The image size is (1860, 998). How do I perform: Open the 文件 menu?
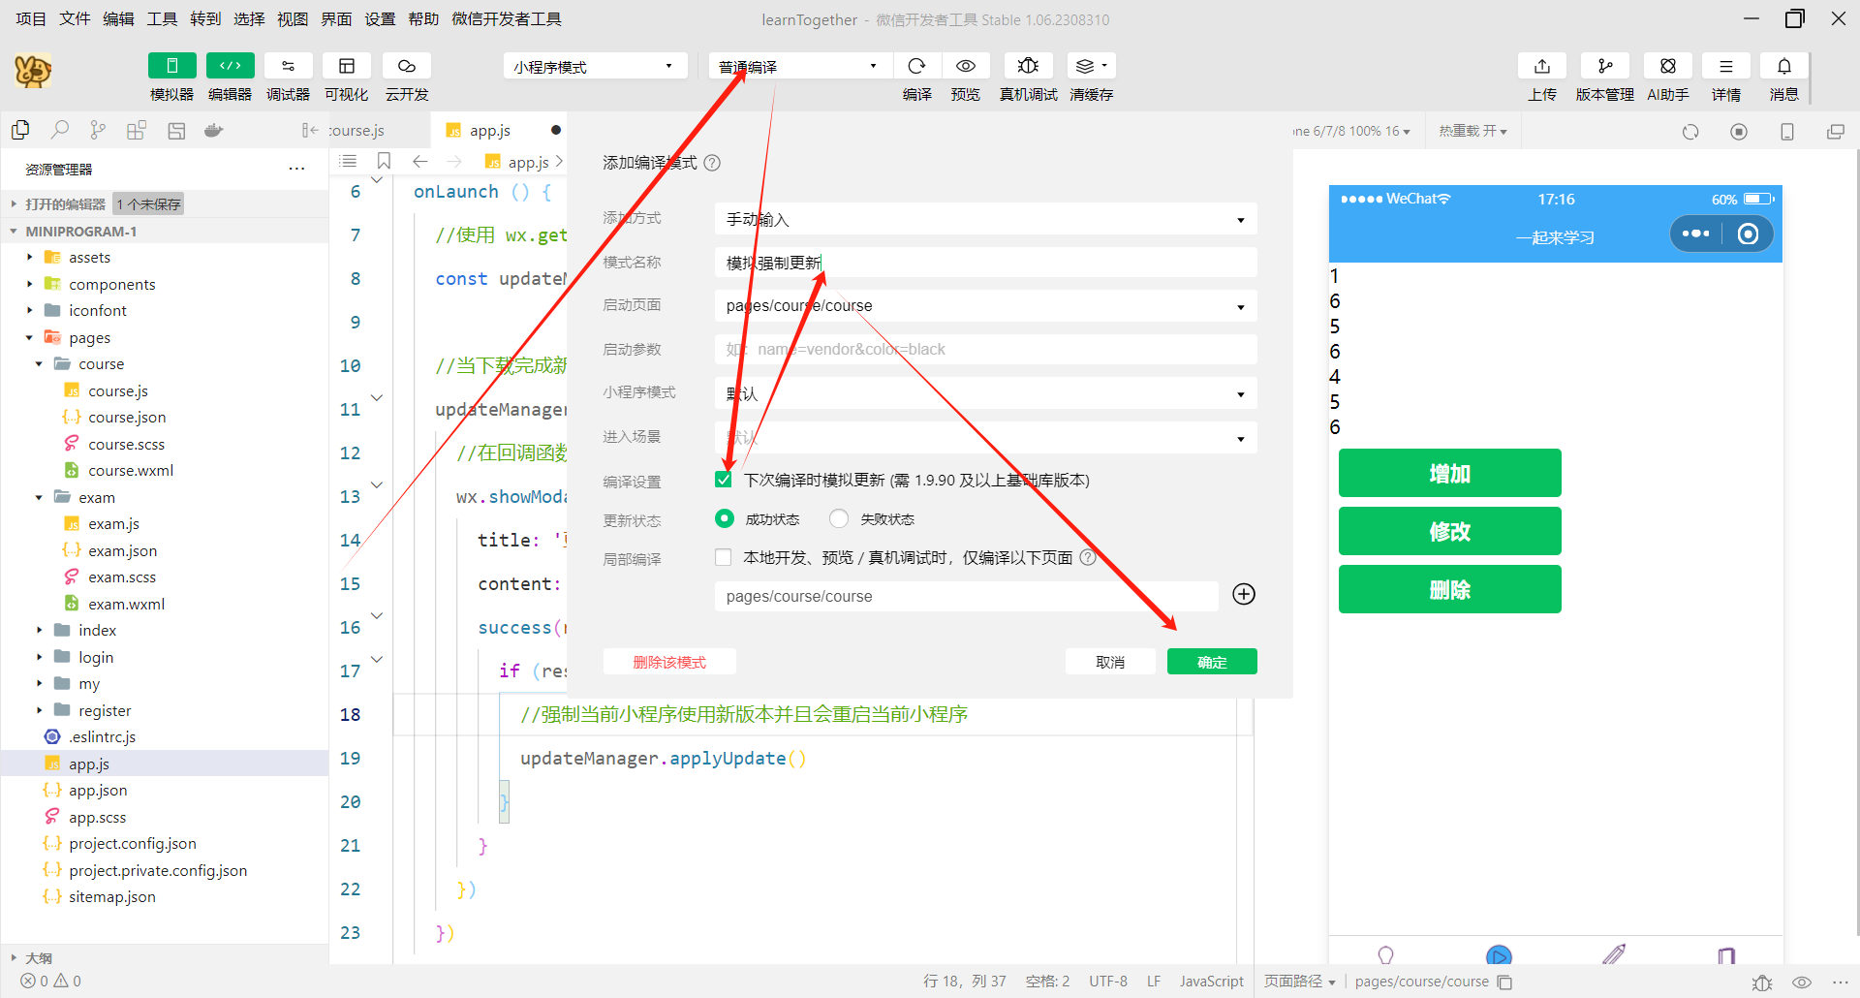75,18
